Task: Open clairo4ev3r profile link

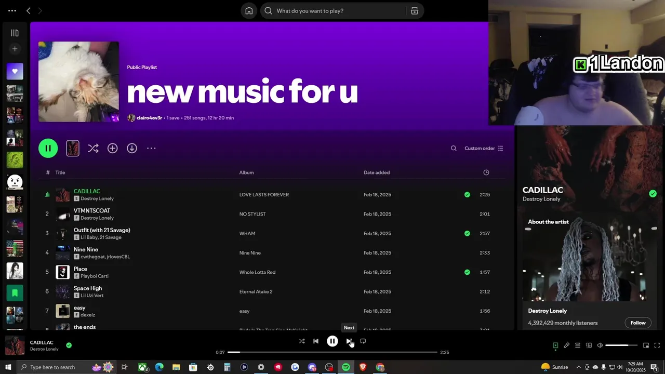Action: click(x=149, y=118)
